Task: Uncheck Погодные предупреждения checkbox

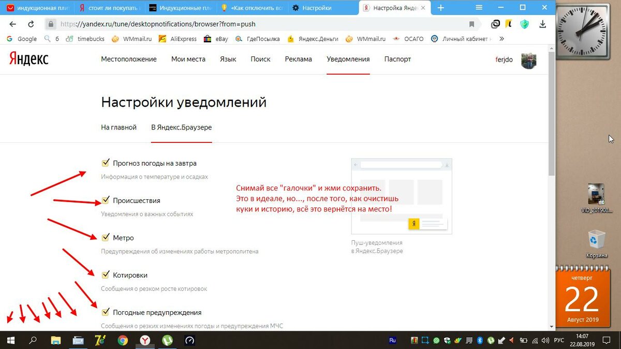Action: click(x=106, y=312)
